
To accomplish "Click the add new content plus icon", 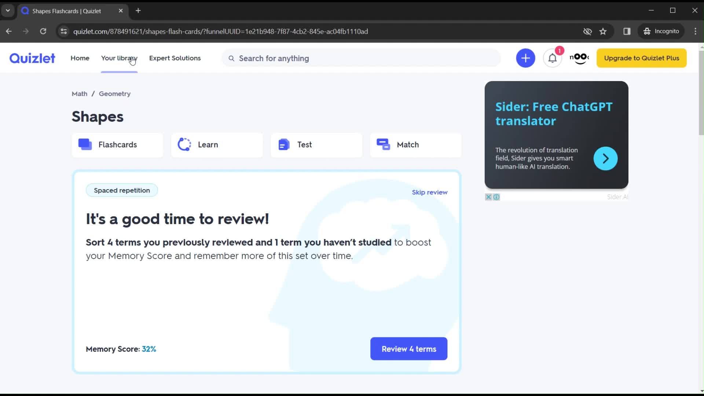I will point(525,58).
